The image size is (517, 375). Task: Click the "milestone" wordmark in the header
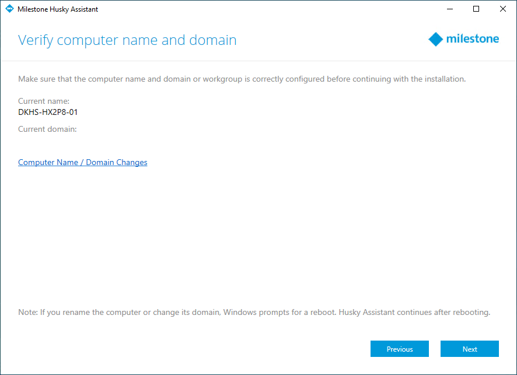pyautogui.click(x=472, y=40)
